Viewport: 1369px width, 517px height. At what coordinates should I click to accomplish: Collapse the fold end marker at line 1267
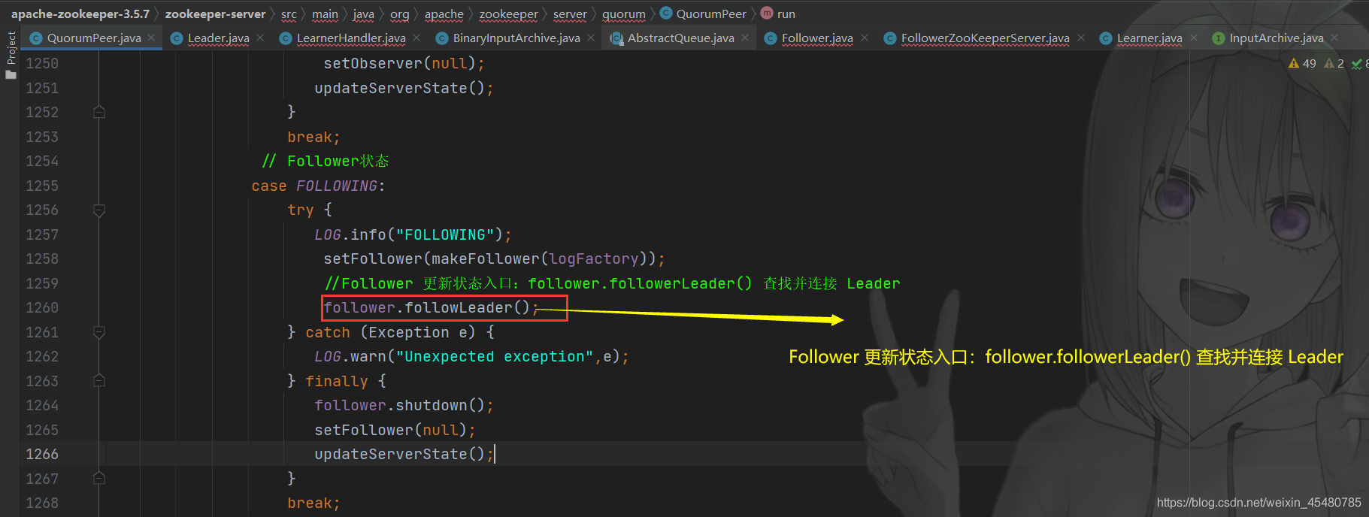(98, 478)
